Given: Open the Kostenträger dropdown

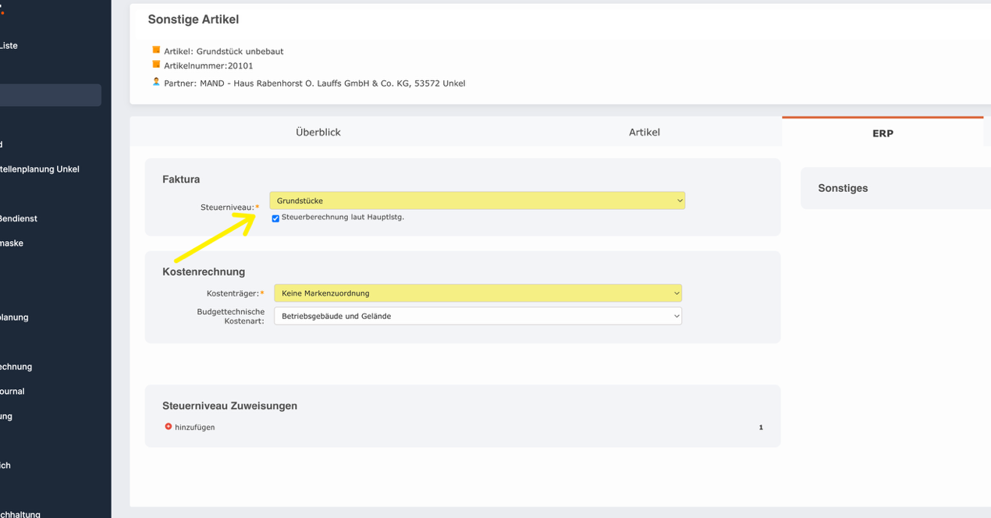Looking at the screenshot, I should [x=477, y=293].
